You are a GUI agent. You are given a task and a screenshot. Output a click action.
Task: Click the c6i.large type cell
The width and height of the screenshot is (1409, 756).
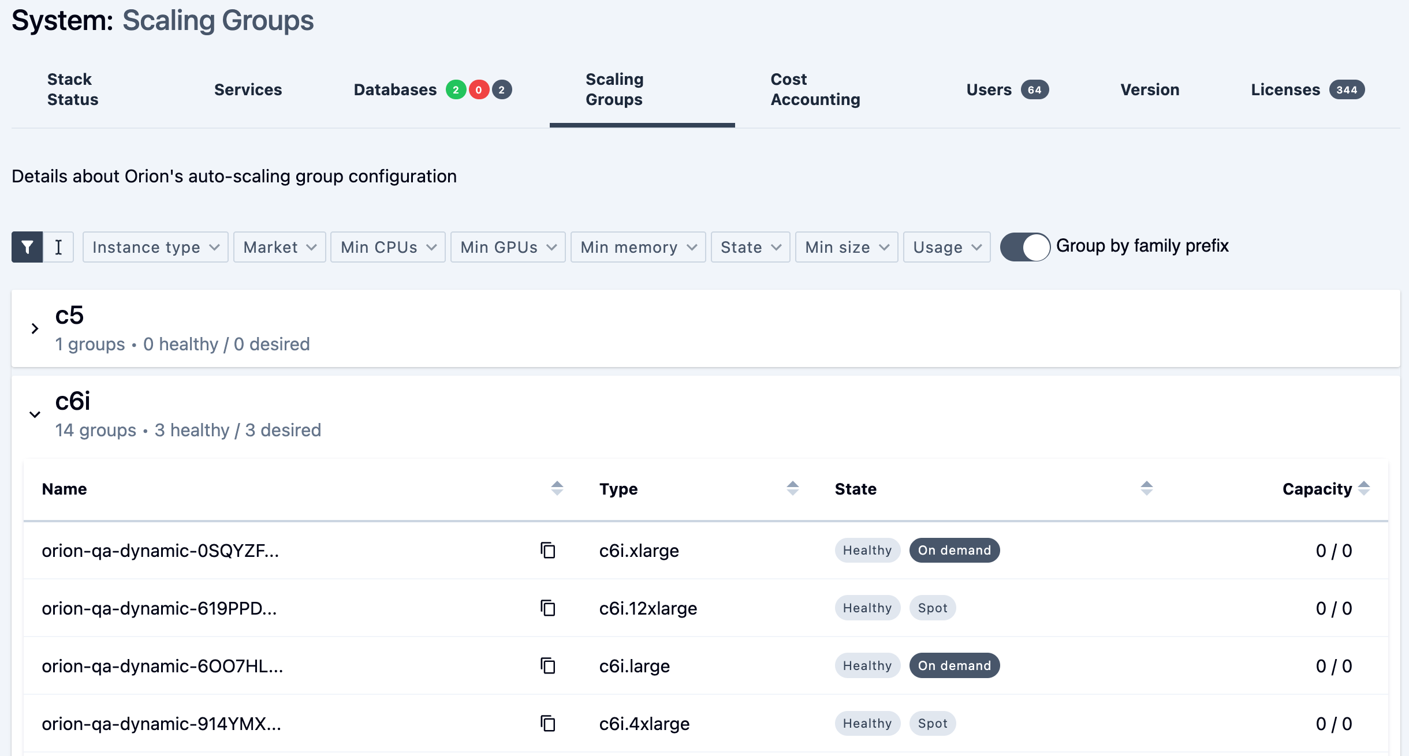[635, 666]
